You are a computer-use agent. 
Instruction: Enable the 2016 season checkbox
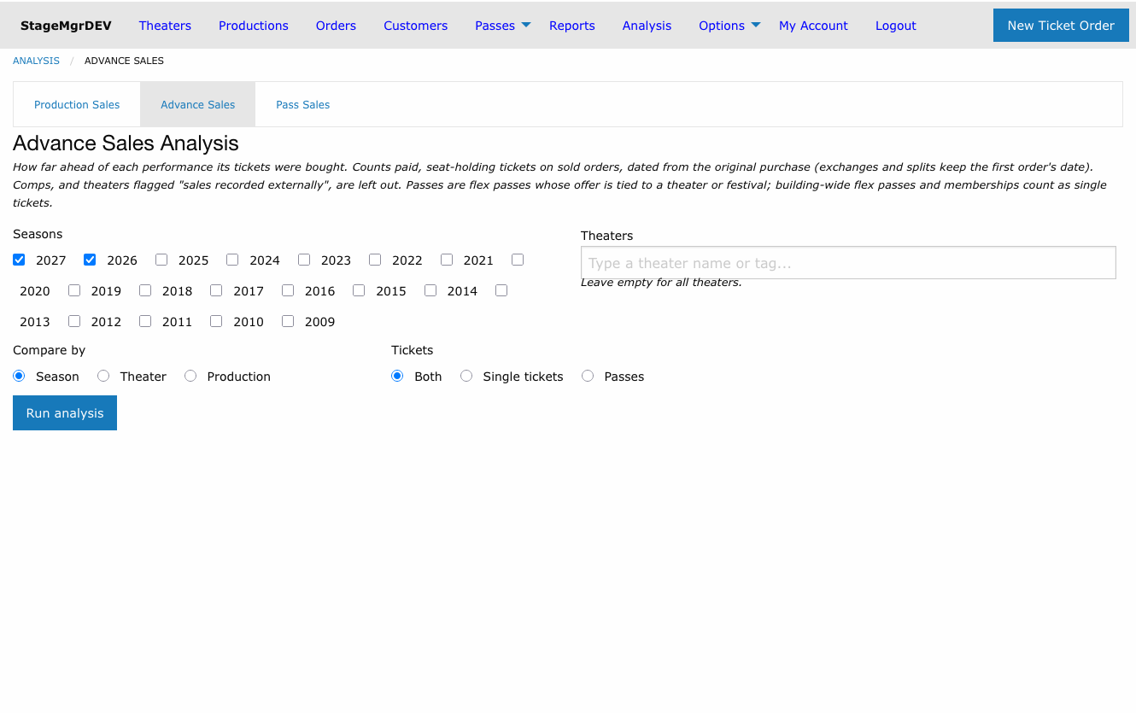pos(288,290)
